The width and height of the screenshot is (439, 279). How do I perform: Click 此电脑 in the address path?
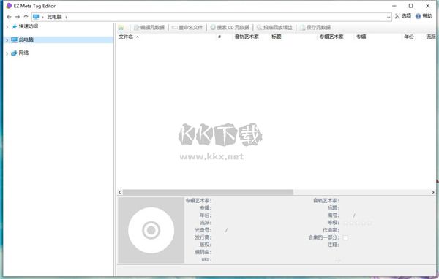54,17
